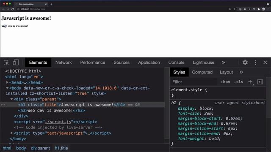The height and width of the screenshot is (152, 271).
Task: Expand the head element node
Action: tap(7, 82)
